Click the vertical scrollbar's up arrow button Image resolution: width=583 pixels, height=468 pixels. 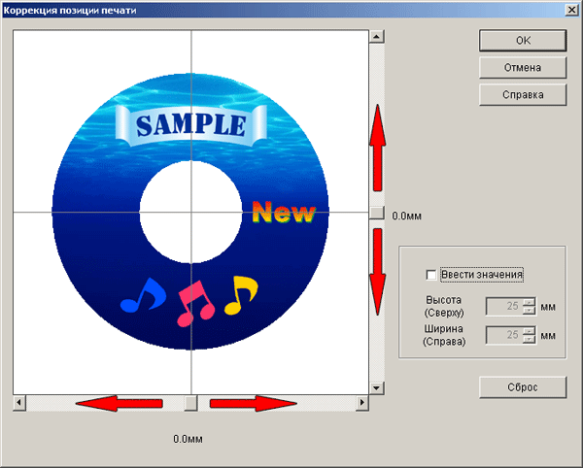377,36
